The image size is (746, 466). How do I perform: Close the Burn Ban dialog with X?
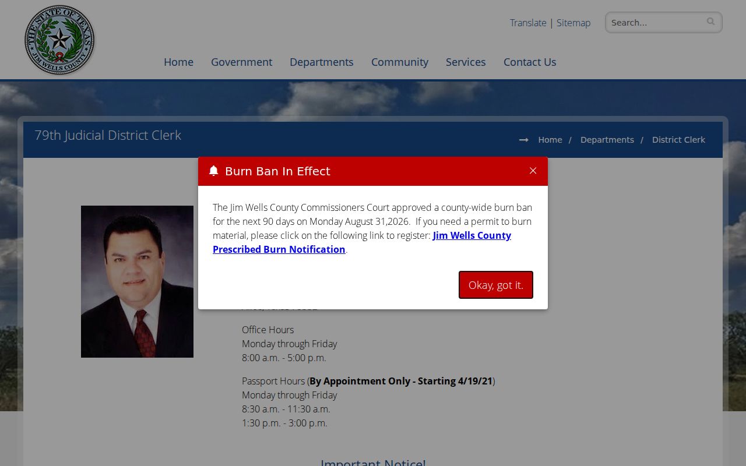[533, 171]
